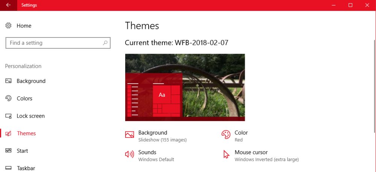Click the red Mouse cursor arrow icon

click(226, 154)
